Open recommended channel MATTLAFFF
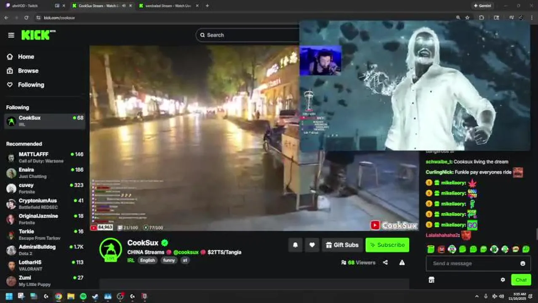This screenshot has width=538, height=303. (45, 157)
